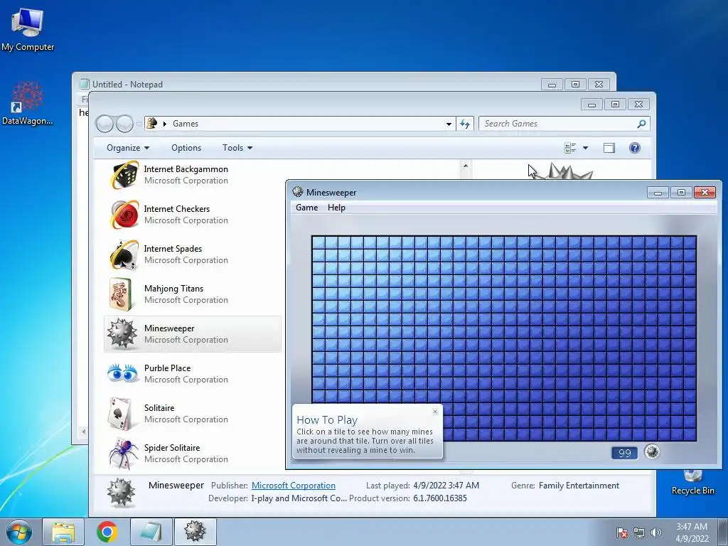Click the back navigation button in Games window
This screenshot has width=728, height=546.
(x=105, y=124)
